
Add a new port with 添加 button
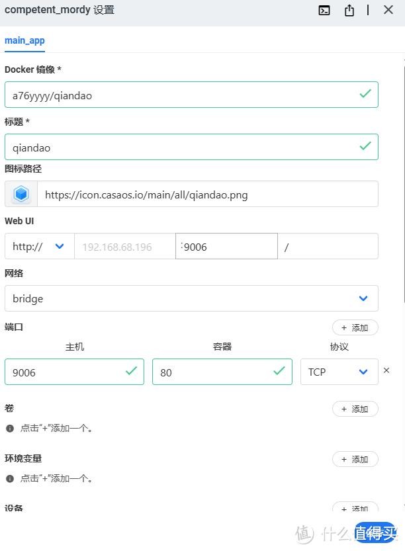point(355,328)
